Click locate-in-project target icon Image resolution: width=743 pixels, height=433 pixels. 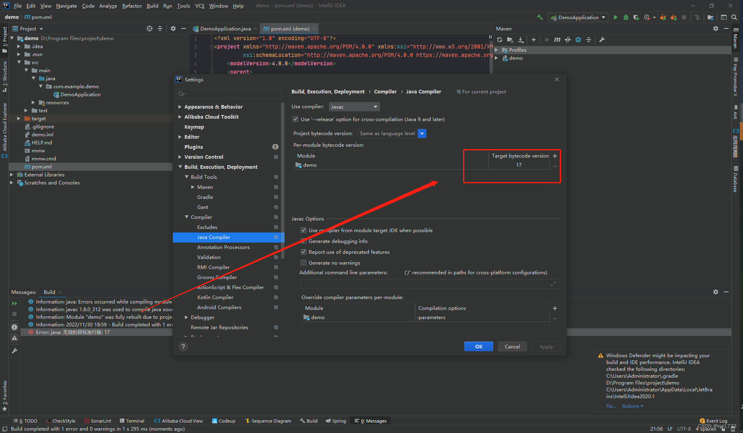click(x=150, y=28)
